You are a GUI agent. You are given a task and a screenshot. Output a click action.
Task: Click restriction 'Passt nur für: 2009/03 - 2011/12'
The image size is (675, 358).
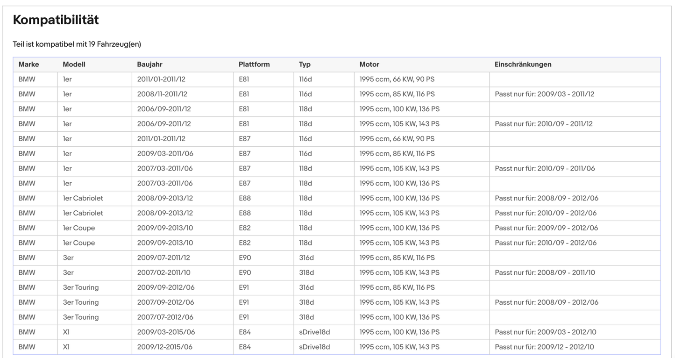(x=544, y=94)
